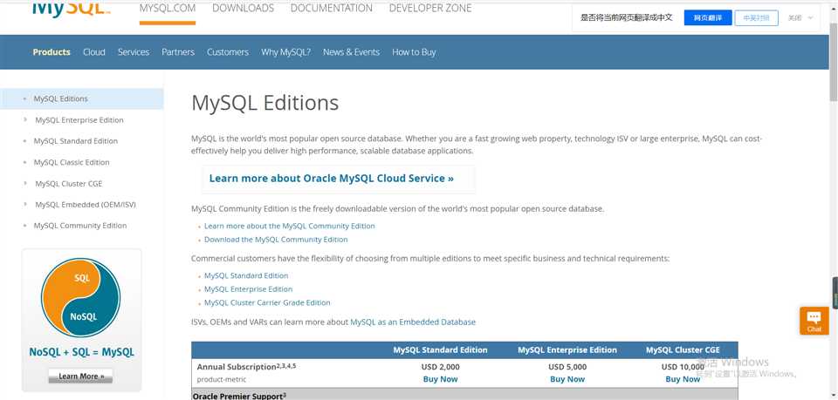Click the SQL NoSQL yin-yang graphic

tap(80, 297)
